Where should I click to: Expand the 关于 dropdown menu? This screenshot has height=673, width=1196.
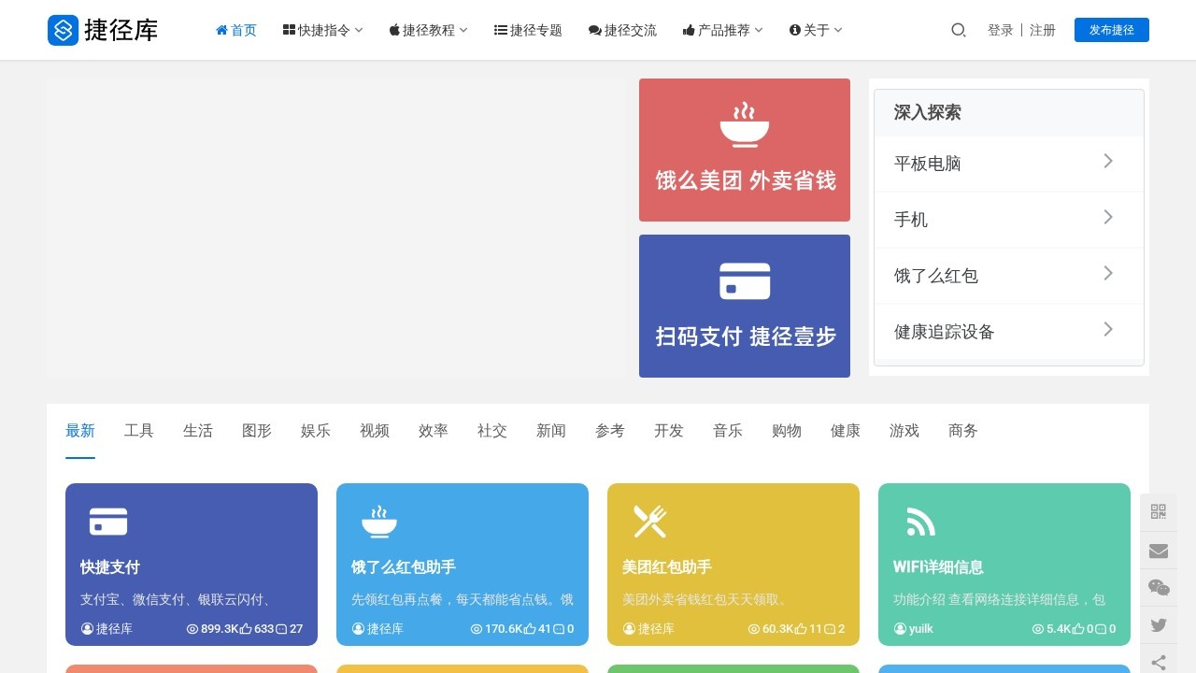(x=816, y=30)
